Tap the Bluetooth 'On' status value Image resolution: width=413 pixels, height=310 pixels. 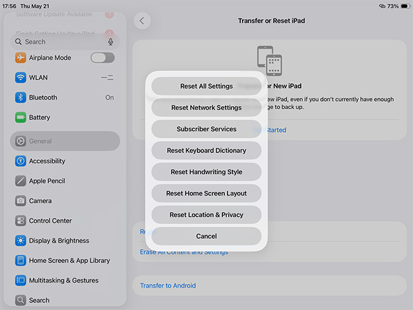tap(109, 97)
